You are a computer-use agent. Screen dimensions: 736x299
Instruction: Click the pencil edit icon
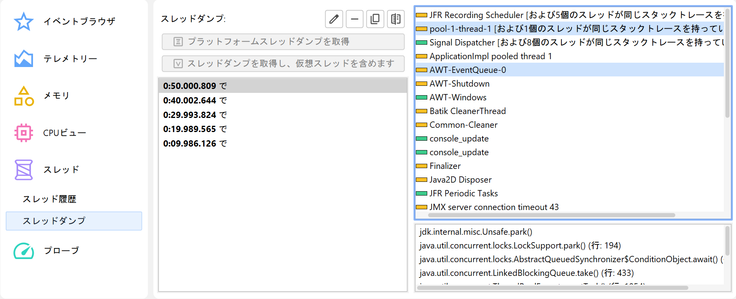coord(334,19)
